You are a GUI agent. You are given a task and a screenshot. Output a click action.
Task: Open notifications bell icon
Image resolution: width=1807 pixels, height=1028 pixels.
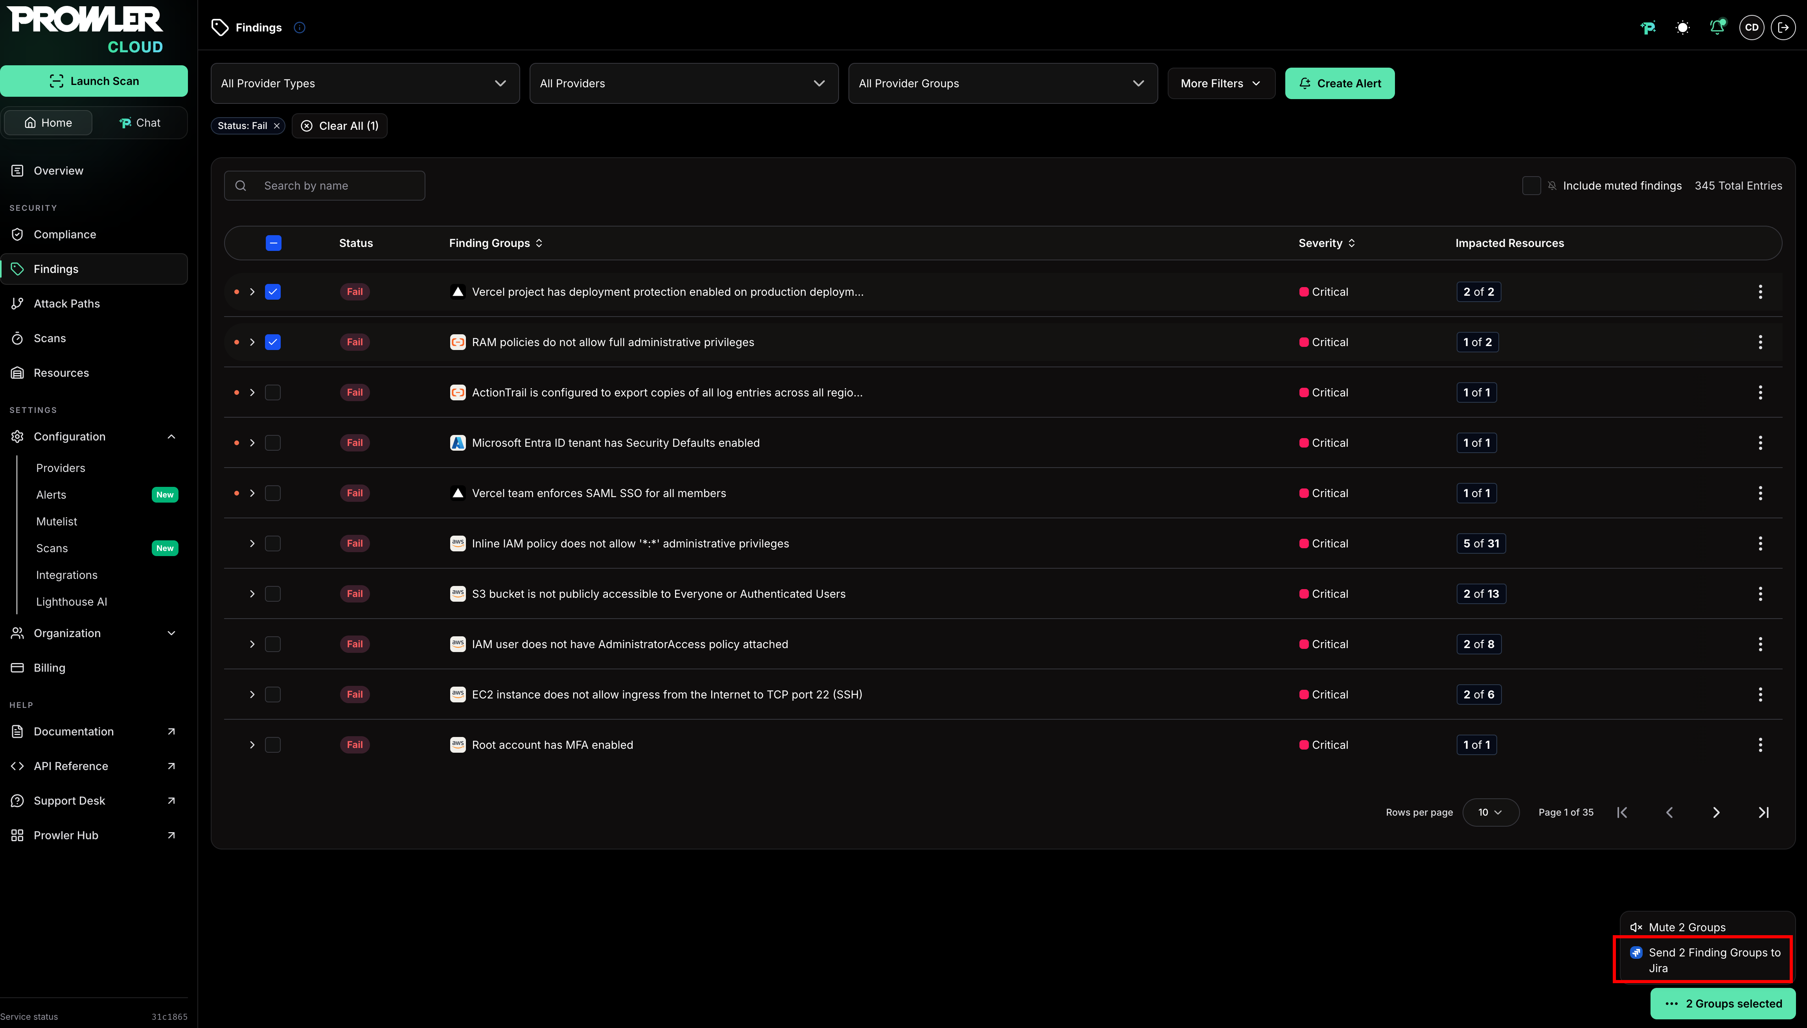1717,27
